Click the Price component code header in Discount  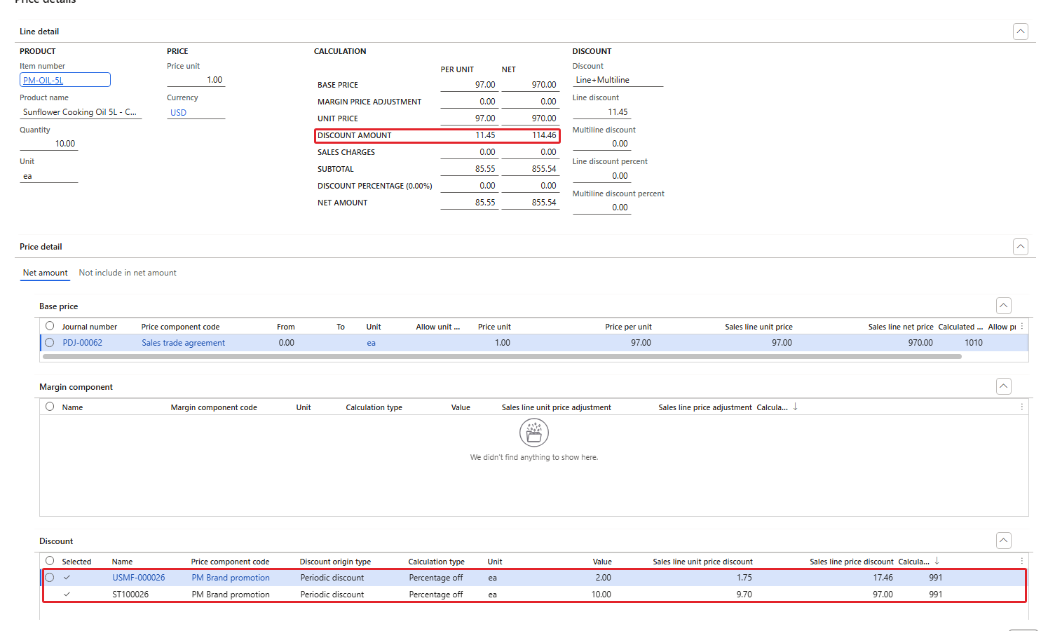(230, 562)
